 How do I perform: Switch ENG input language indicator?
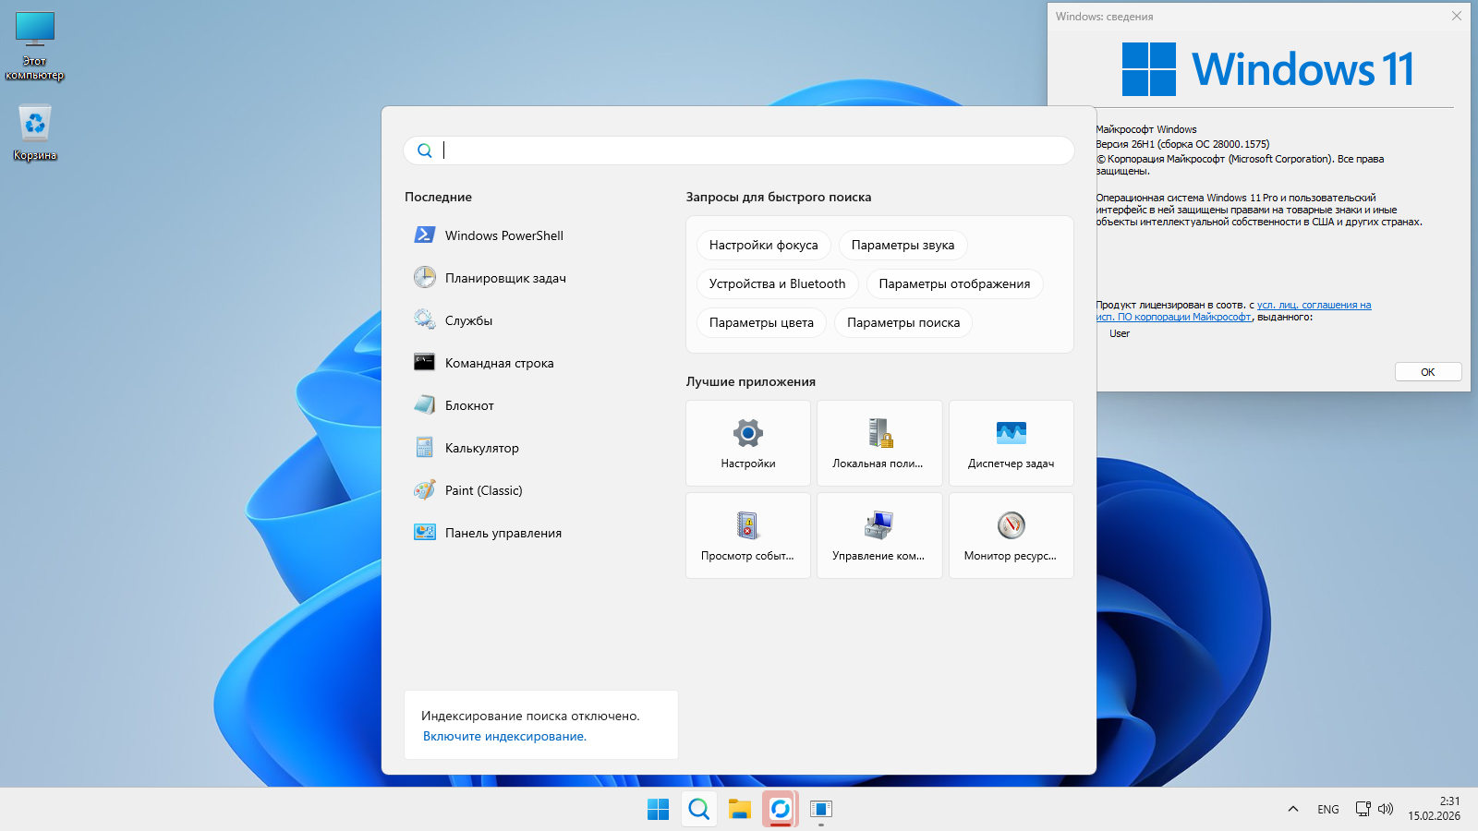click(1327, 809)
